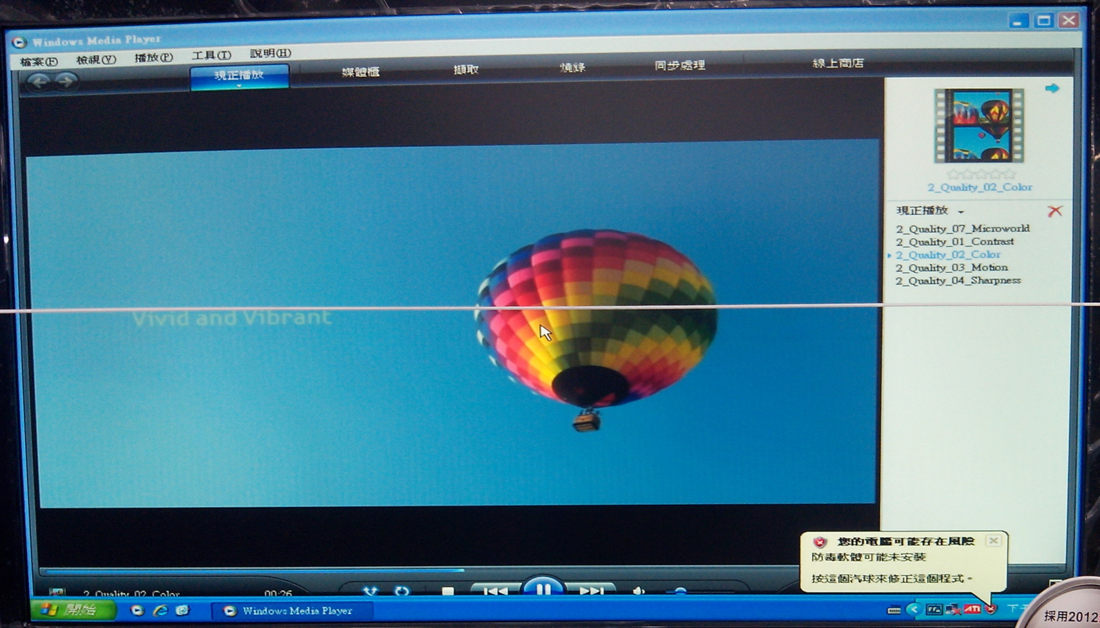Go forward with the right arrow button

tap(66, 81)
